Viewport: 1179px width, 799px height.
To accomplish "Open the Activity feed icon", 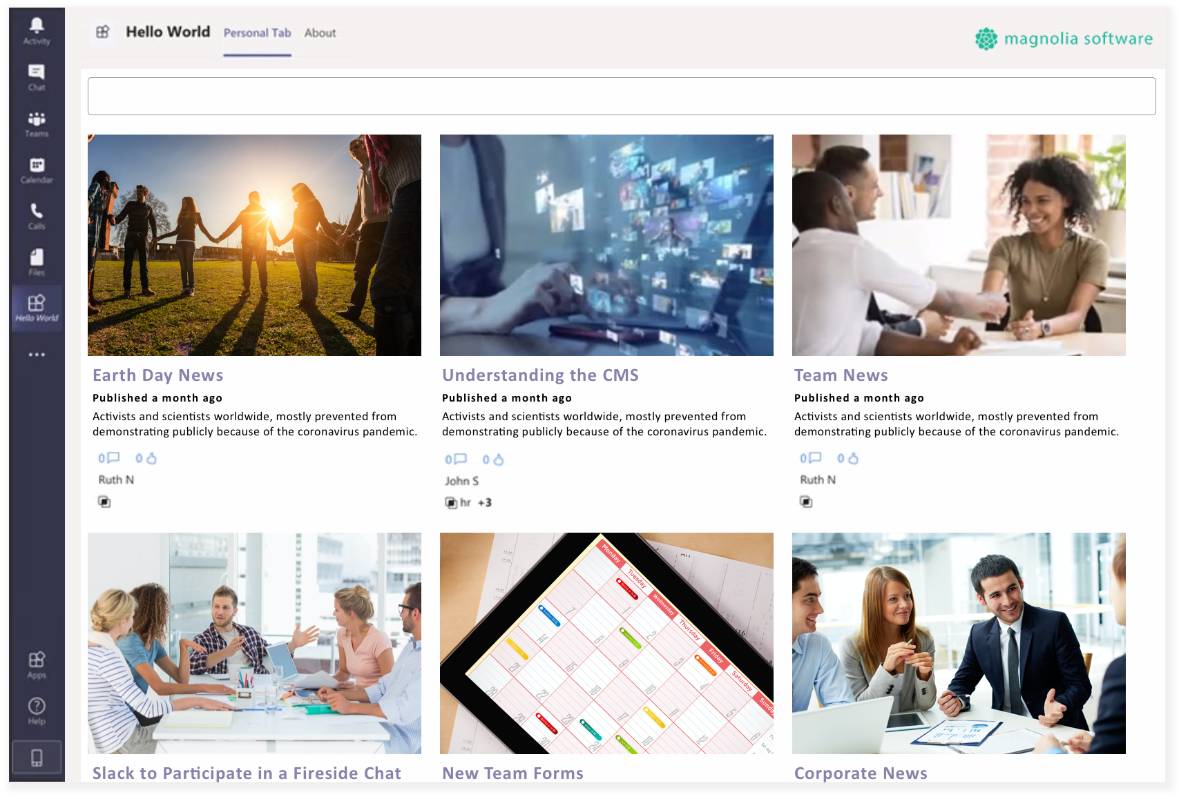I will click(x=37, y=26).
